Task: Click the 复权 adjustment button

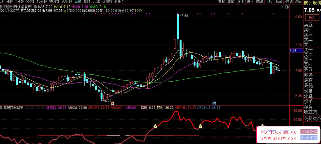Action: tap(221, 2)
